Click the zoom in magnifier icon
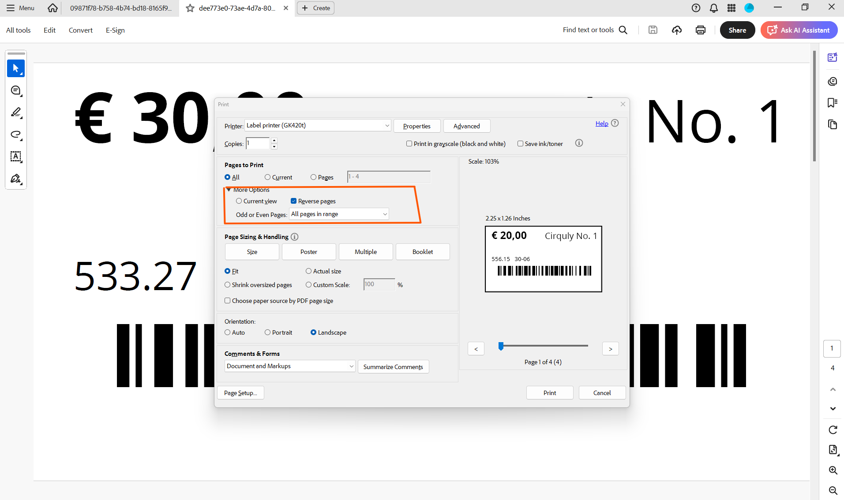 point(833,470)
